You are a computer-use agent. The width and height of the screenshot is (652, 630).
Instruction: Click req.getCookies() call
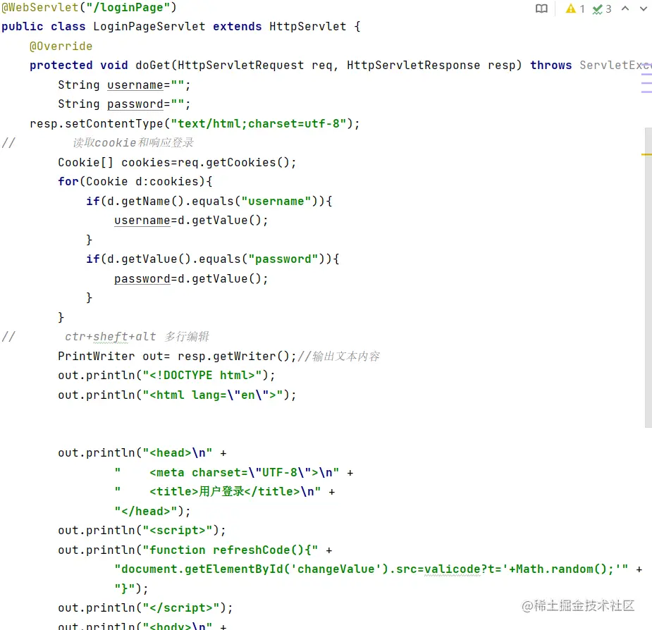coord(234,162)
